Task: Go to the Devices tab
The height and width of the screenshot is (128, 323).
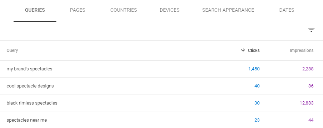Action: pyautogui.click(x=170, y=10)
